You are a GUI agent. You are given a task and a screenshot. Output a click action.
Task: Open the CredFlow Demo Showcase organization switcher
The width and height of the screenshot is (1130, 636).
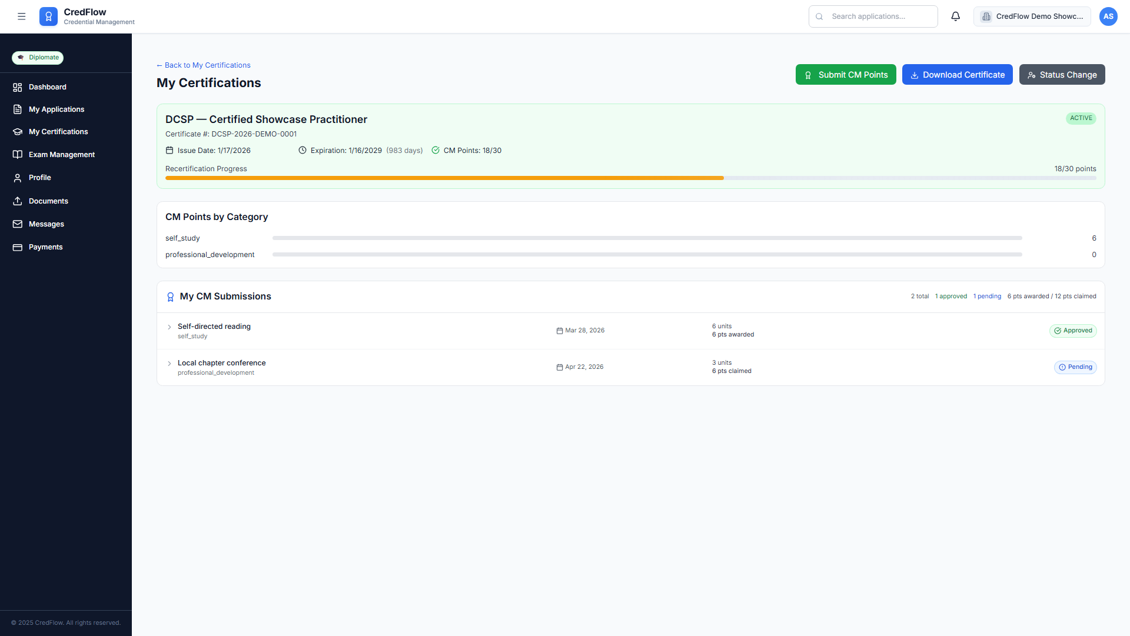(x=1032, y=16)
